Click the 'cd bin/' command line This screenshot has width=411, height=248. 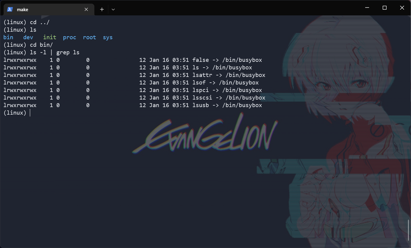click(28, 45)
